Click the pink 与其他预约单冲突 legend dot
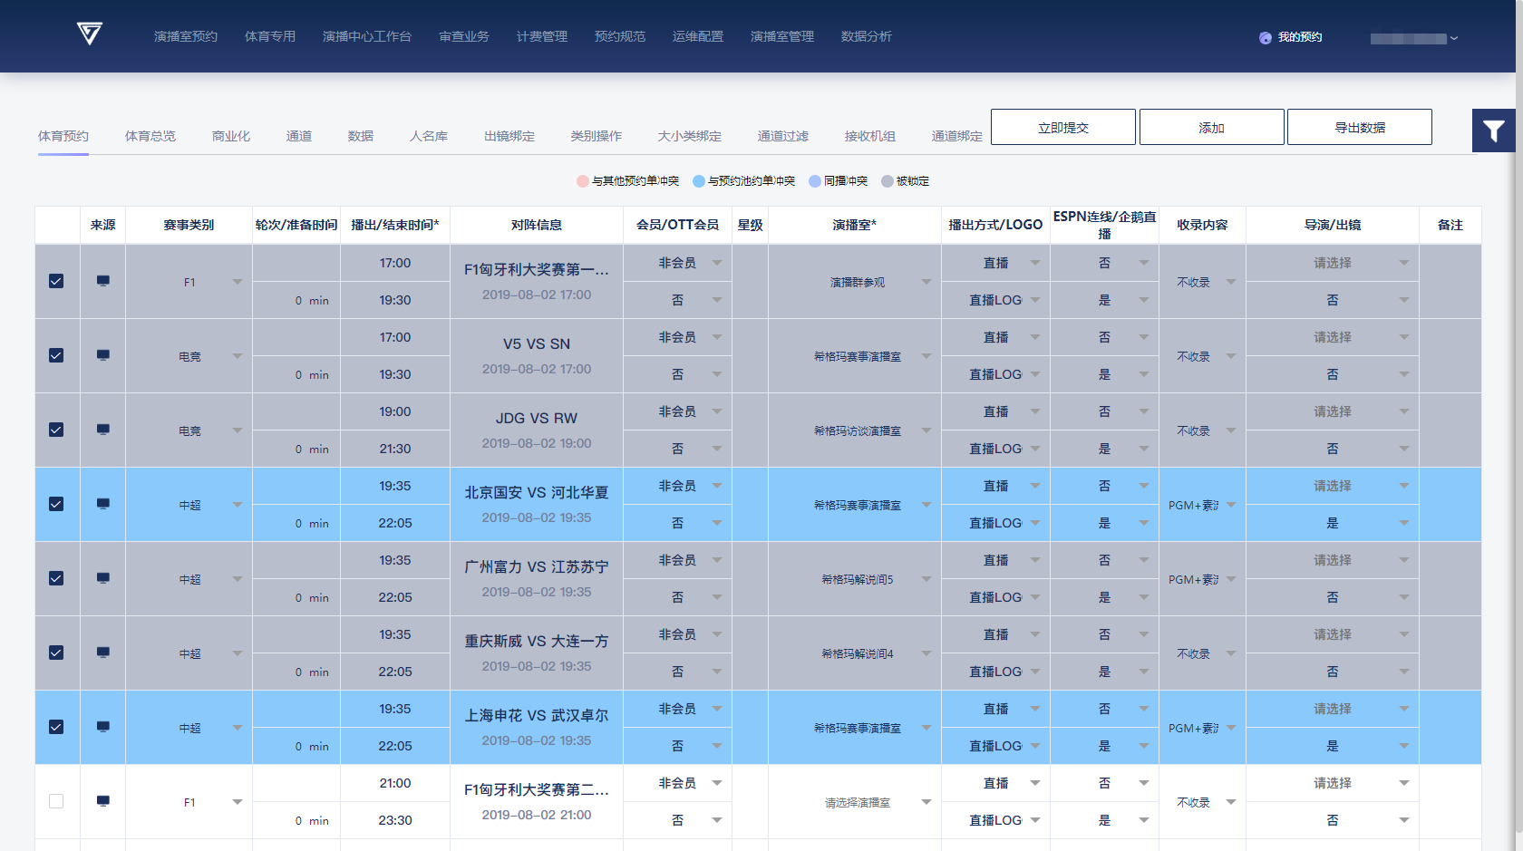The image size is (1523, 851). click(x=583, y=181)
